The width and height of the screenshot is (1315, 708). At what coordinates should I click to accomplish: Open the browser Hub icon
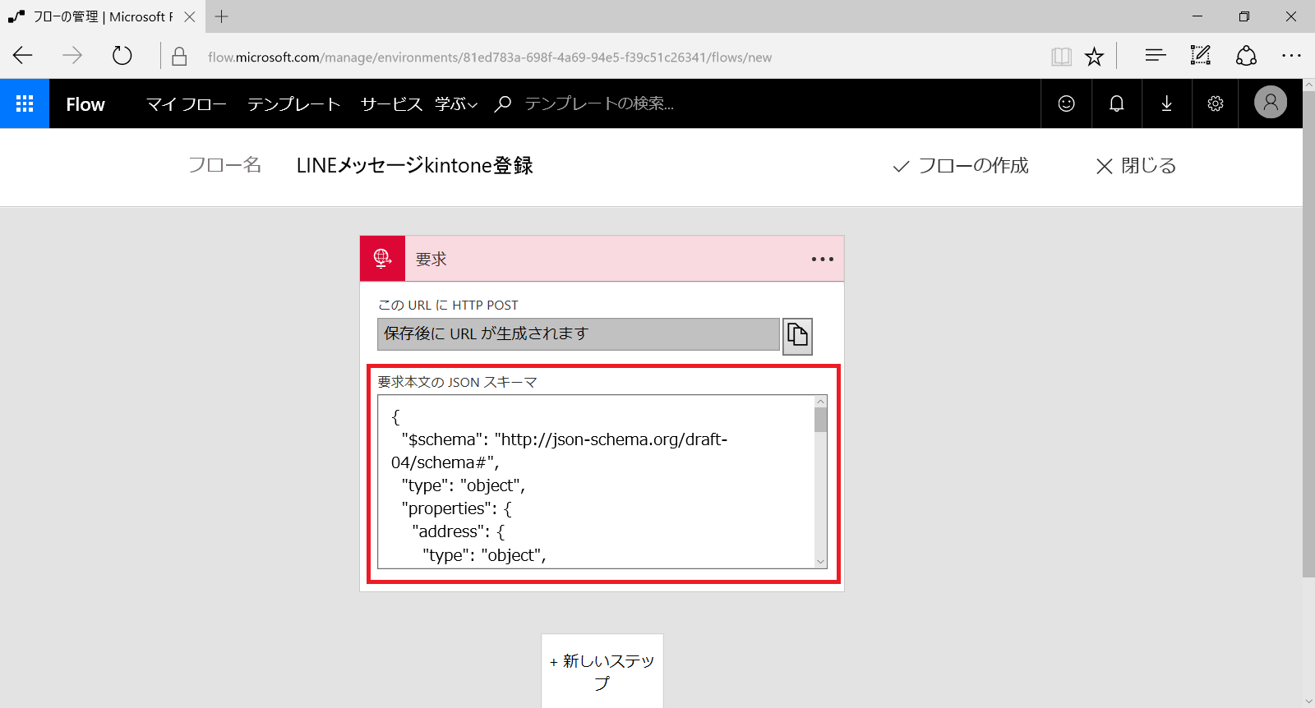[1156, 56]
